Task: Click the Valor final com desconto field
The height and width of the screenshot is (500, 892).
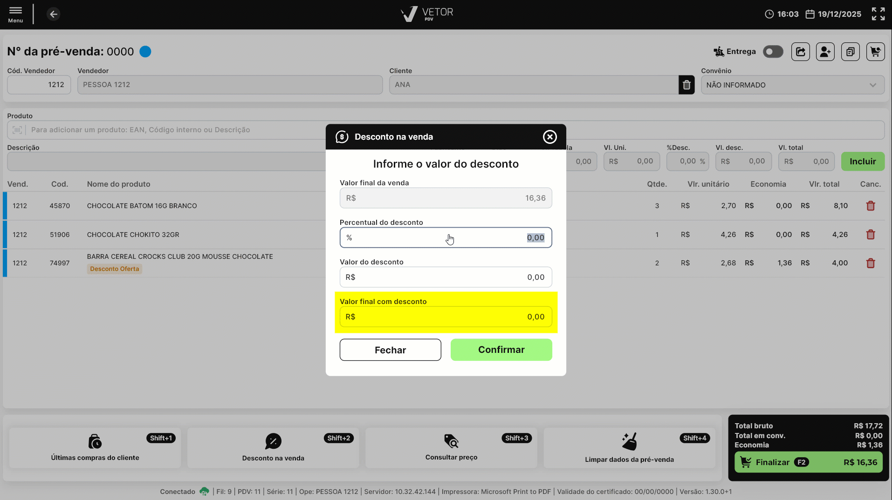Action: coord(446,317)
